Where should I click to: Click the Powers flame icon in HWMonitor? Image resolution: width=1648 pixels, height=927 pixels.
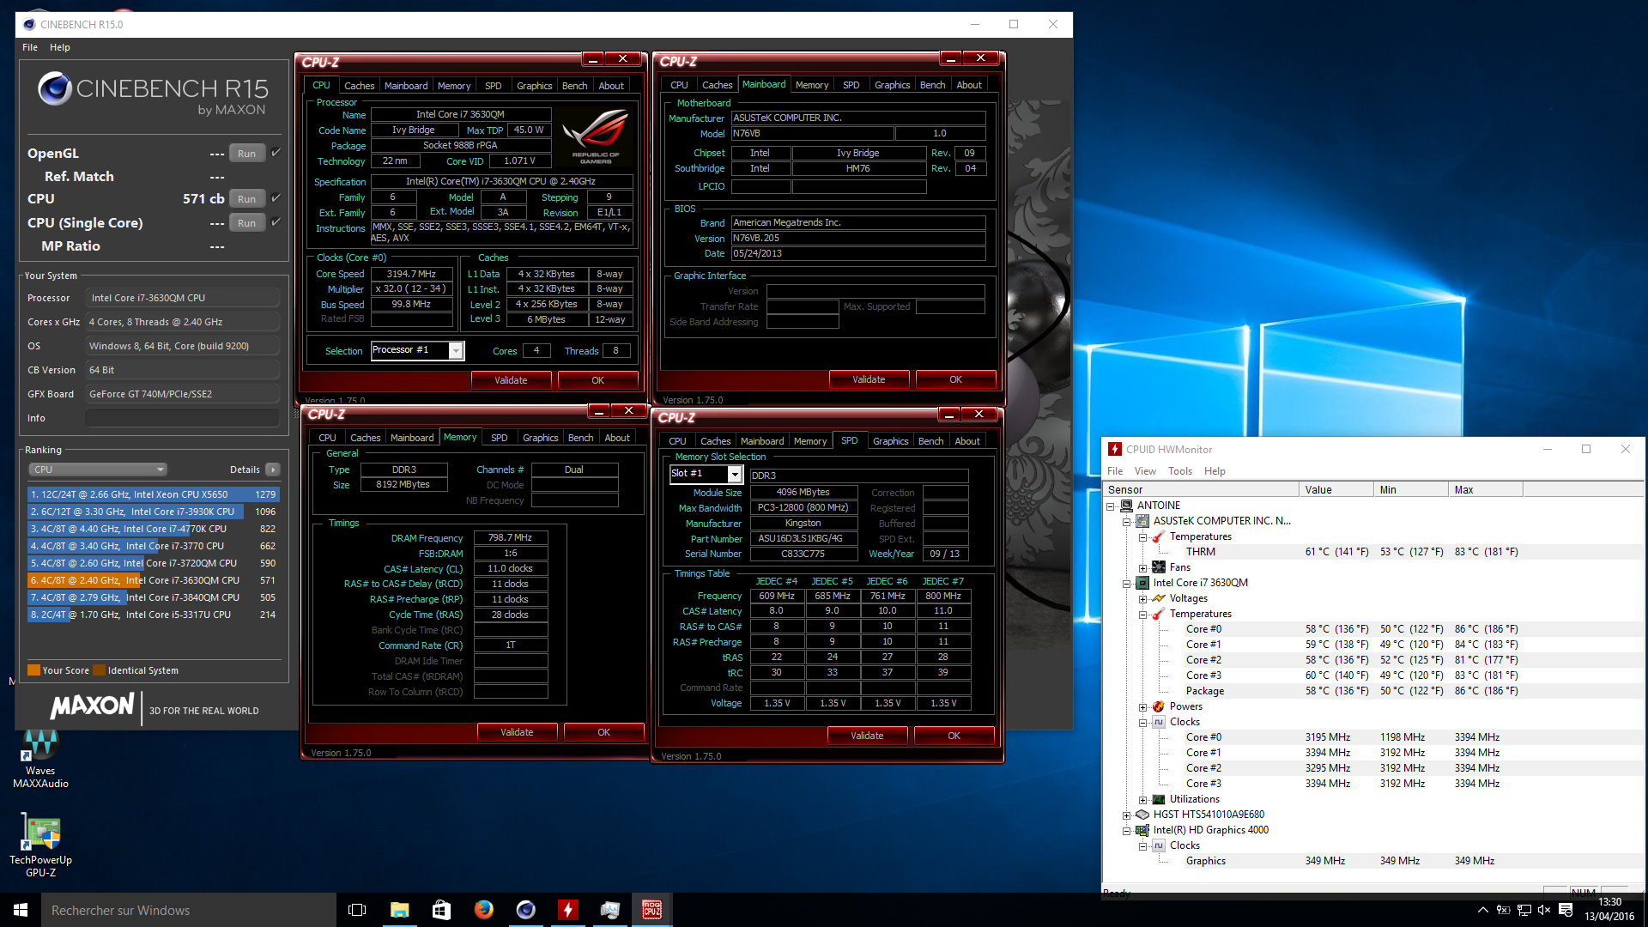pyautogui.click(x=1159, y=706)
